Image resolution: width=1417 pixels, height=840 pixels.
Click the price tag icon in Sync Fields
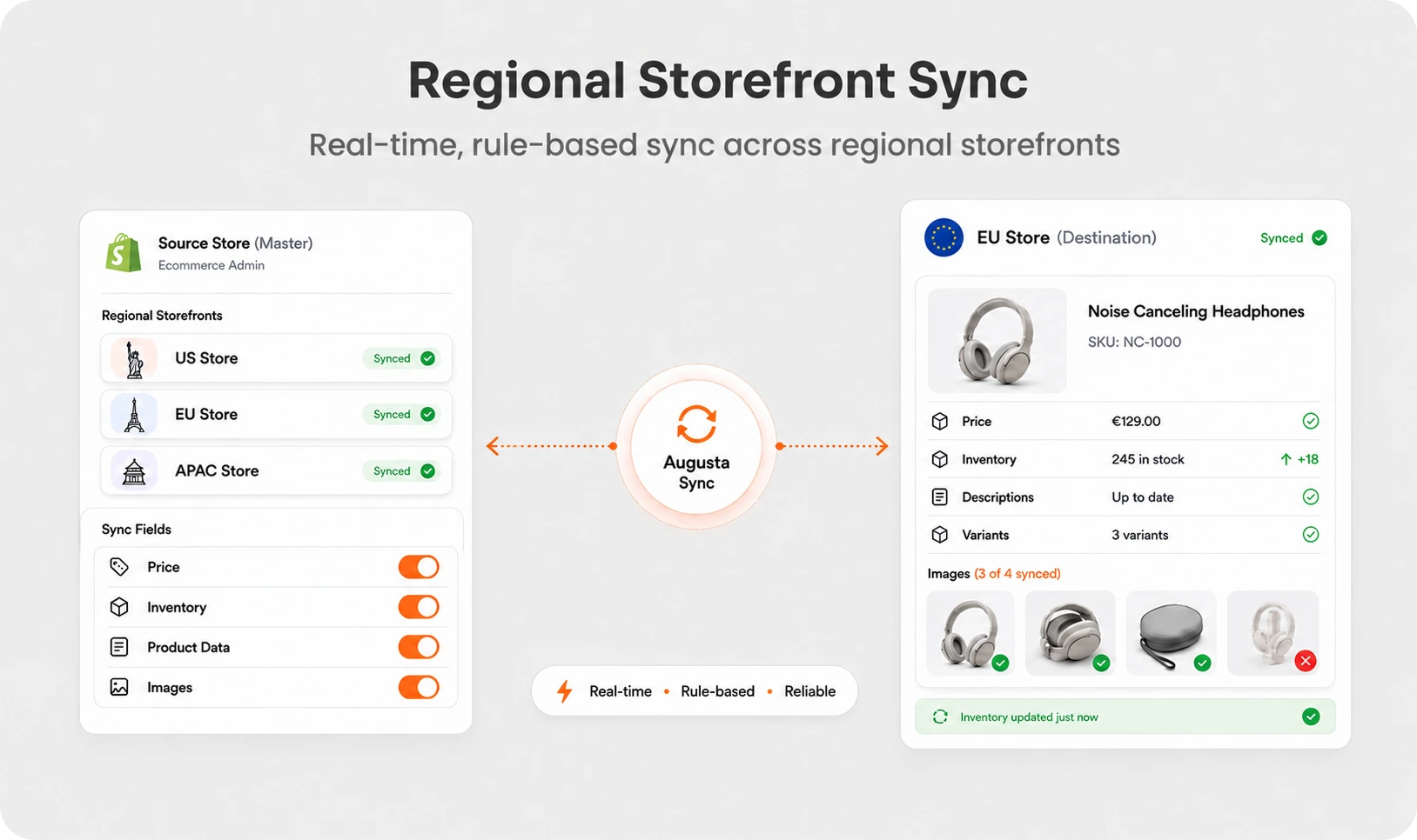(x=119, y=567)
